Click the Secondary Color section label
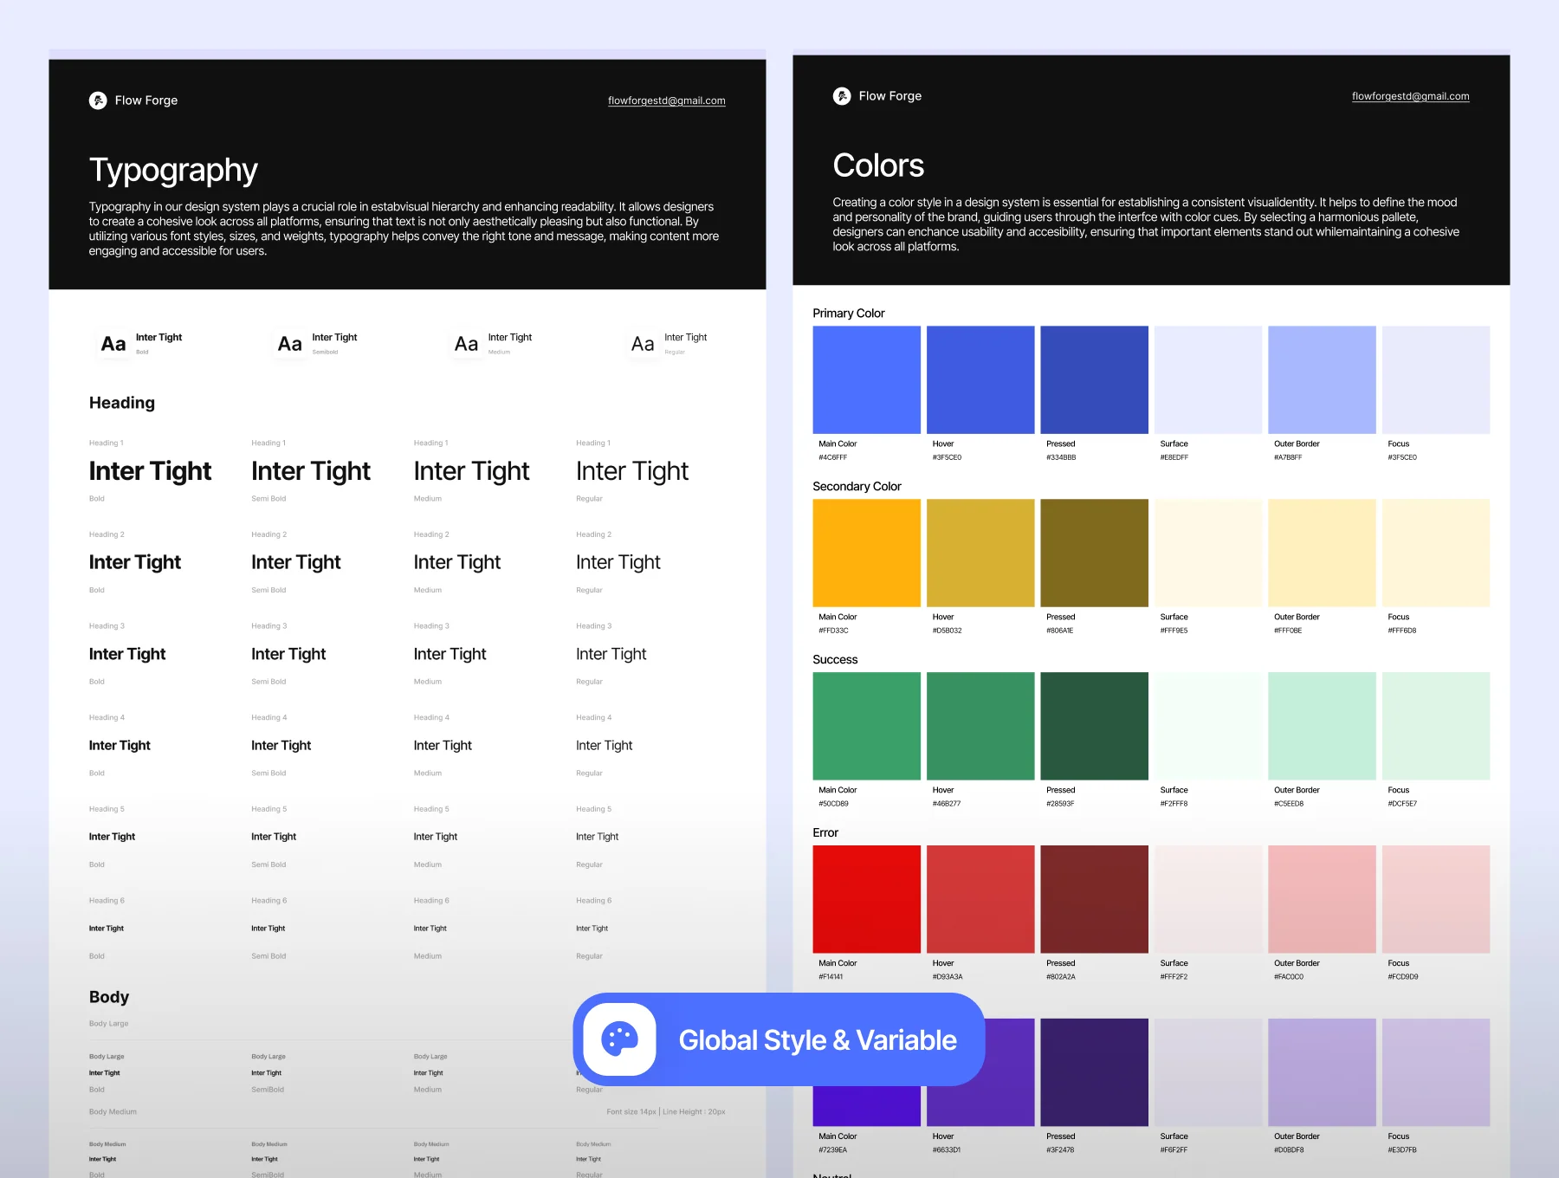This screenshot has height=1178, width=1559. (857, 486)
